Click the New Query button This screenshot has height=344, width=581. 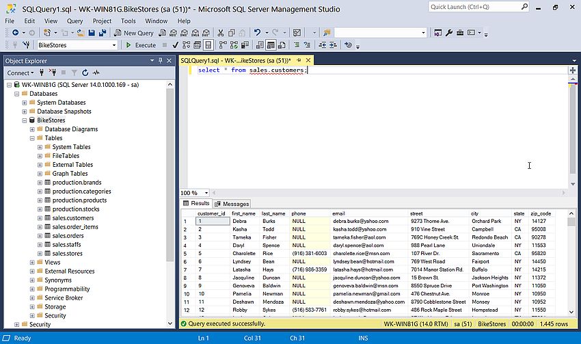click(134, 33)
